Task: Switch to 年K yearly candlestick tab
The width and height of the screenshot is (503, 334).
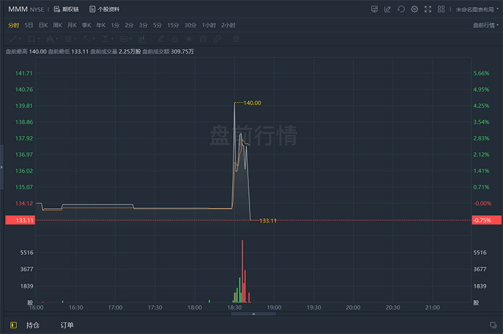Action: point(101,25)
